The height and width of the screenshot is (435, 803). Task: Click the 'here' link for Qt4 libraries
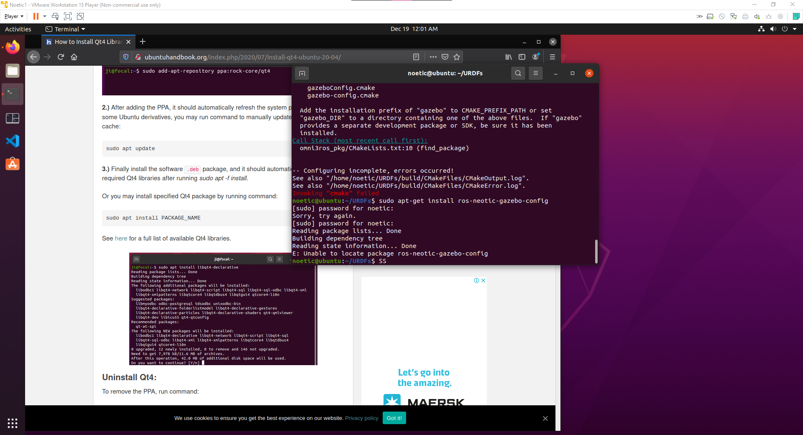click(121, 238)
